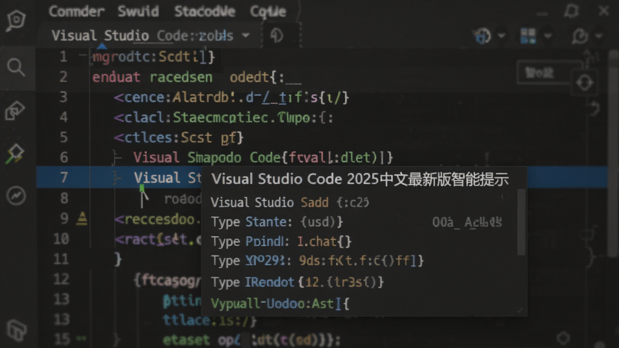Select suggestion 'Type IRendot{12.(tr3s()}'
The width and height of the screenshot is (619, 348).
pyautogui.click(x=297, y=282)
